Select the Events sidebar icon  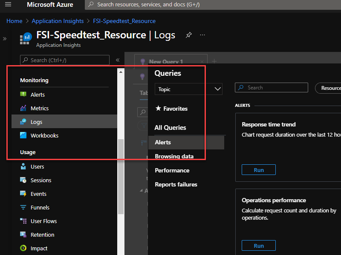click(24, 194)
